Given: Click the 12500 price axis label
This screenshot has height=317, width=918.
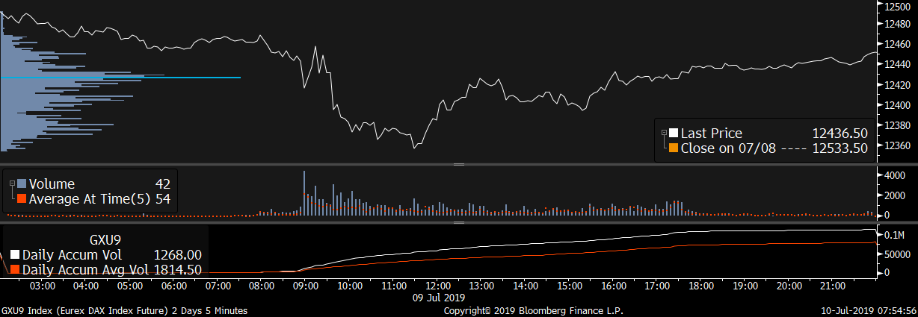Looking at the screenshot, I should (x=897, y=7).
